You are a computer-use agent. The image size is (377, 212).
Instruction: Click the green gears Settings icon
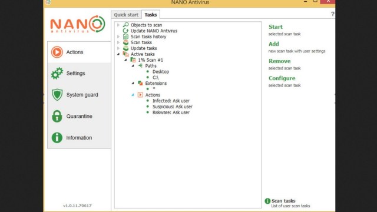57,73
